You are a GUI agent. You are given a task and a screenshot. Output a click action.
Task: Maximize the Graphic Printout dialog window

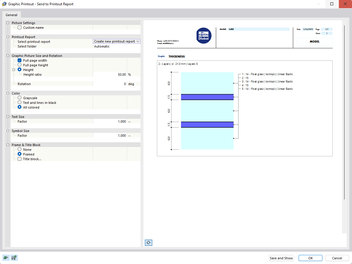pyautogui.click(x=332, y=4)
